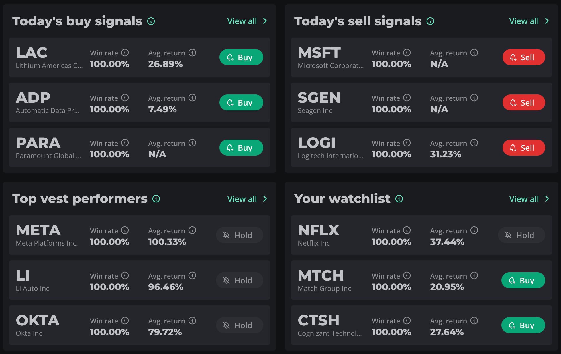The height and width of the screenshot is (354, 561).
Task: Click OKTA Win rate info icon
Action: [x=125, y=321]
